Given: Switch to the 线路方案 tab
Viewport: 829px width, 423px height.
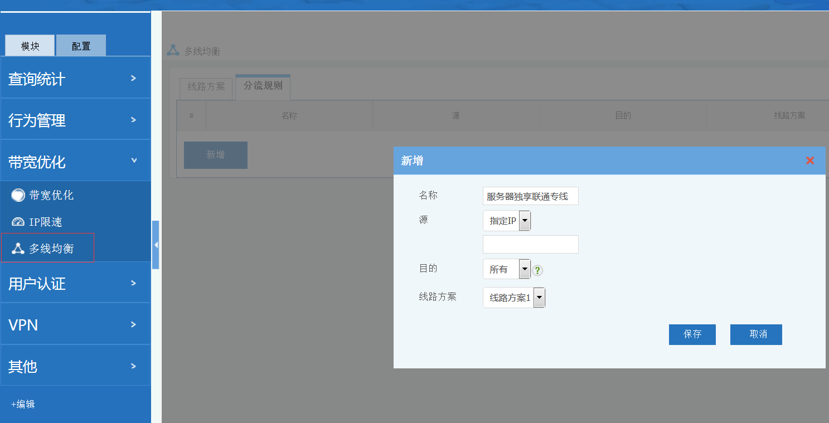Looking at the screenshot, I should click(206, 87).
